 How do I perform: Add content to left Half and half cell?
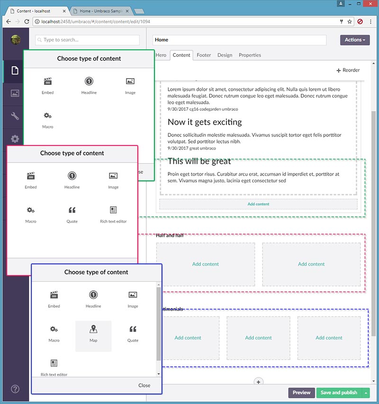(x=205, y=264)
